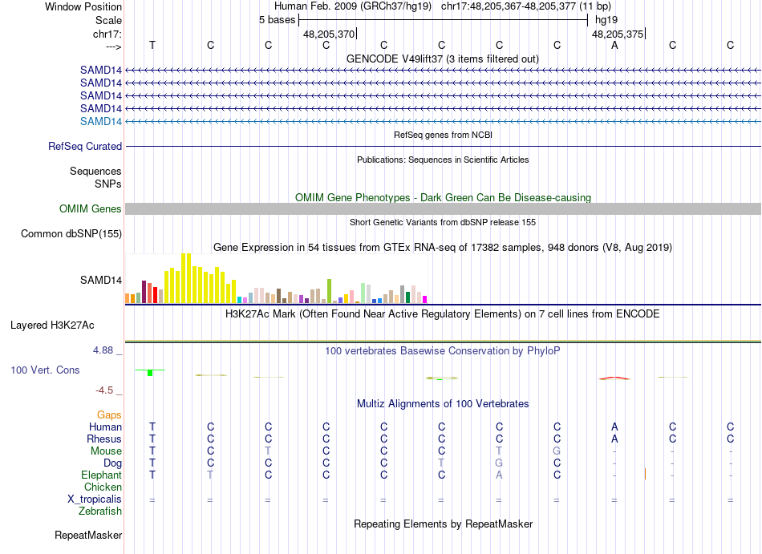762x554 pixels.
Task: Click the Elephant alignment row label
Action: click(x=101, y=475)
